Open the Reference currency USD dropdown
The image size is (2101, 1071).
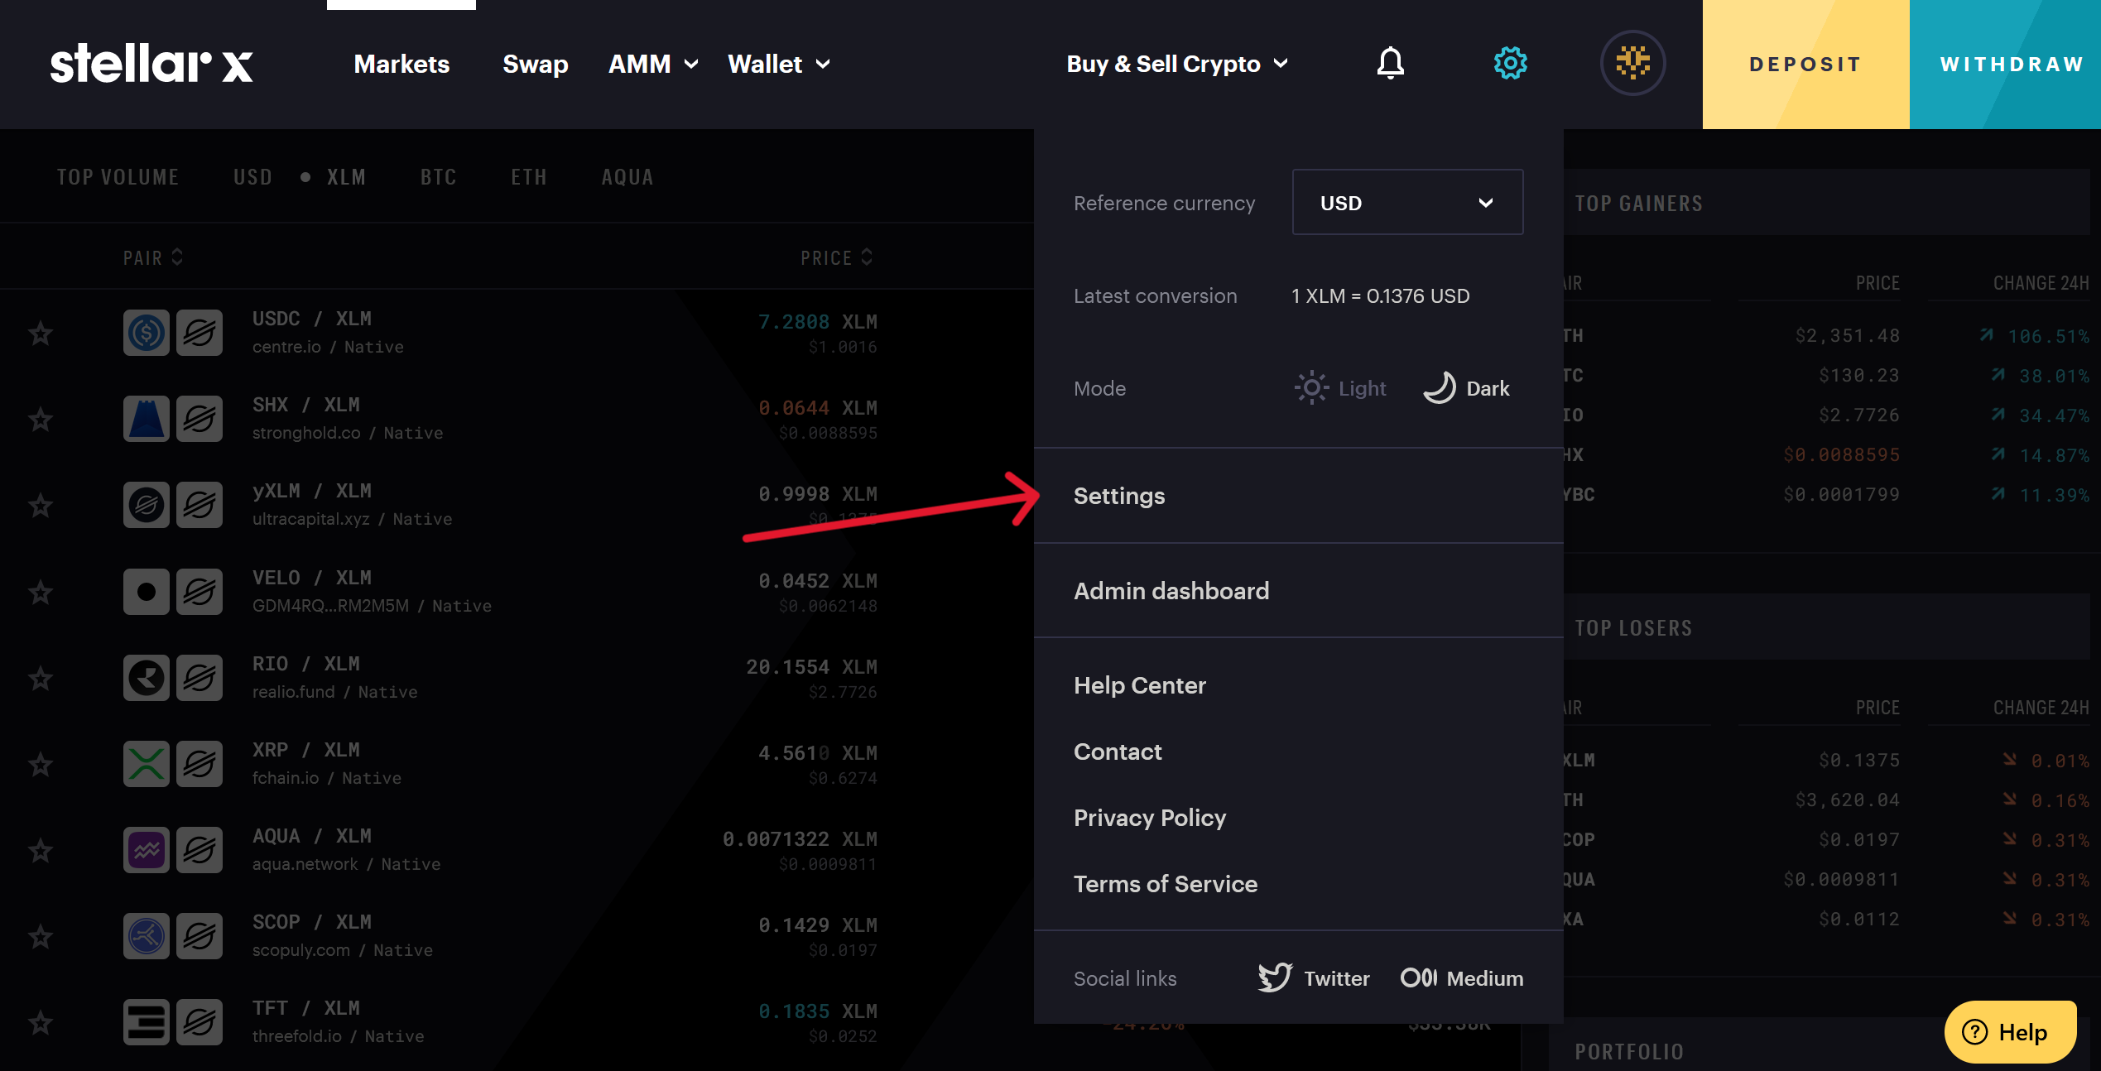pyautogui.click(x=1407, y=203)
